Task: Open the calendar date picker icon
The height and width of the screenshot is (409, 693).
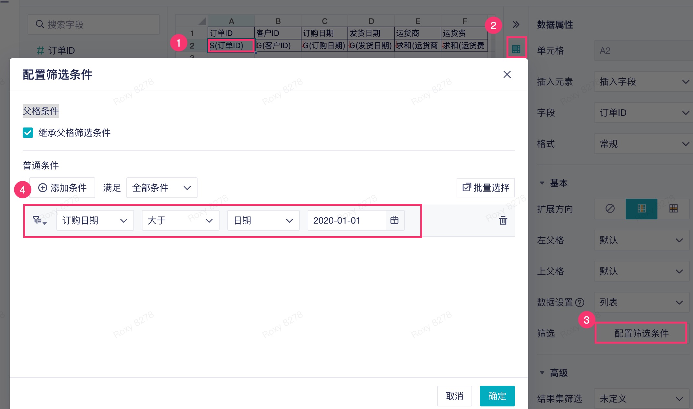Action: pos(394,220)
